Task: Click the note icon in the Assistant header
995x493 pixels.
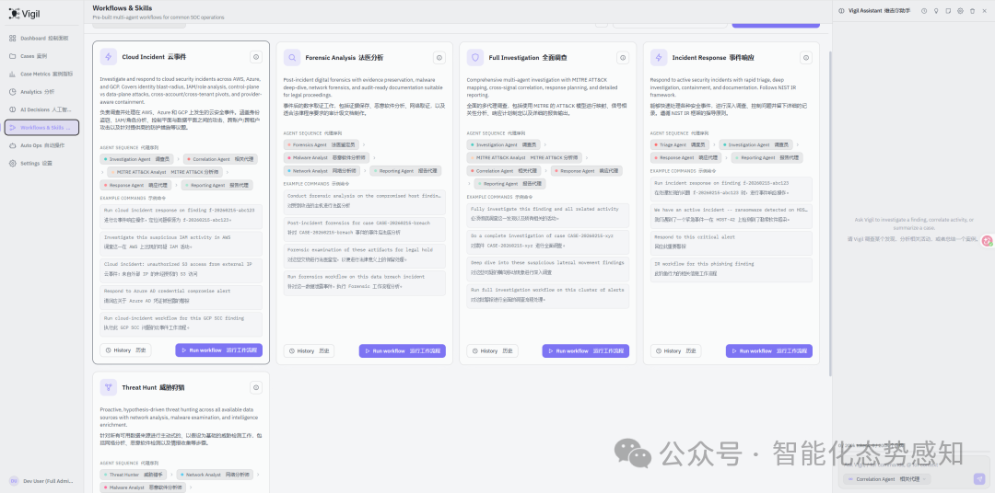Action: click(x=948, y=11)
